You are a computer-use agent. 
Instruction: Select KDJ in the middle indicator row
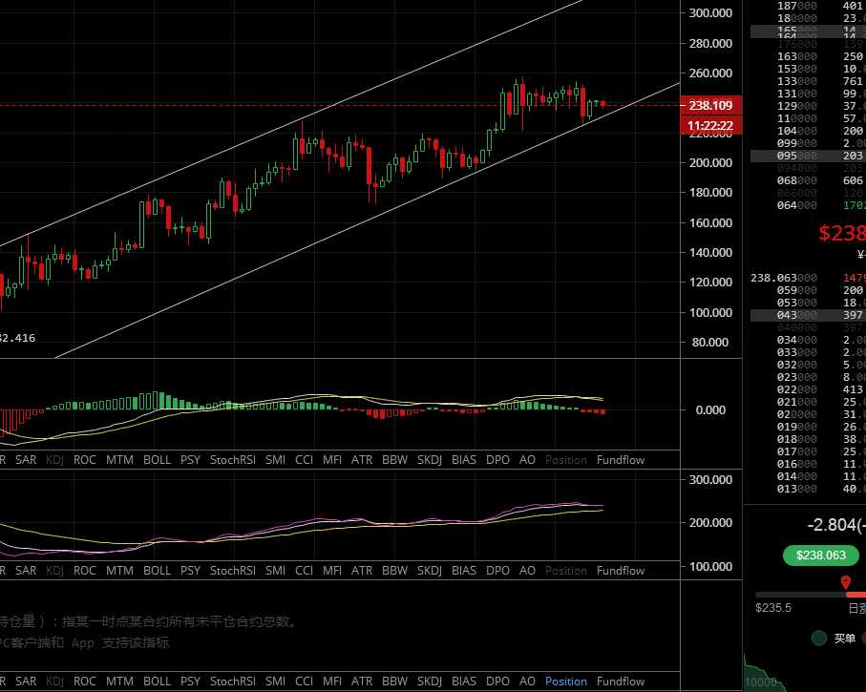(x=54, y=571)
